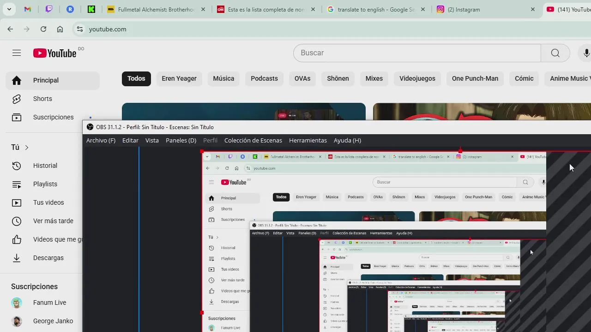Open OBS Archivo (F) menu

tap(101, 140)
